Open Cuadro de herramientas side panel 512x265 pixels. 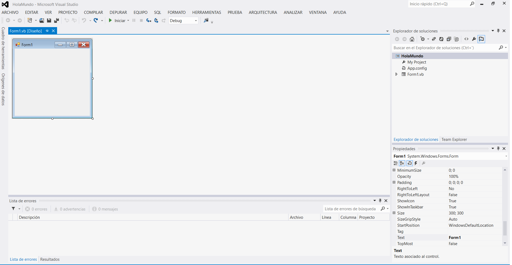tap(3, 48)
